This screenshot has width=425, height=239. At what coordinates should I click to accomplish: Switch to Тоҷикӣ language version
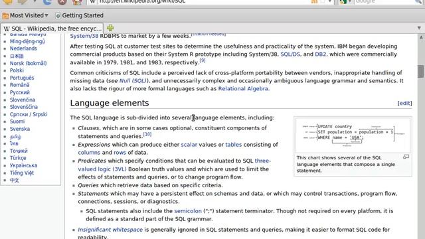(19, 151)
